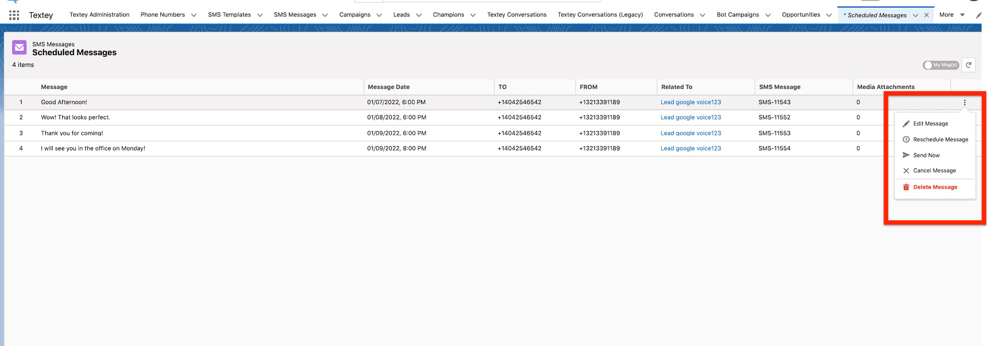Click the SMS Messages purple envelope icon
Viewport: 991px width, 346px height.
click(19, 47)
